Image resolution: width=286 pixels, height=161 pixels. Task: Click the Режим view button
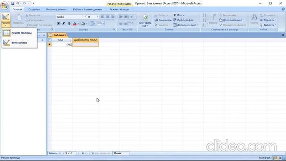(x=6, y=20)
